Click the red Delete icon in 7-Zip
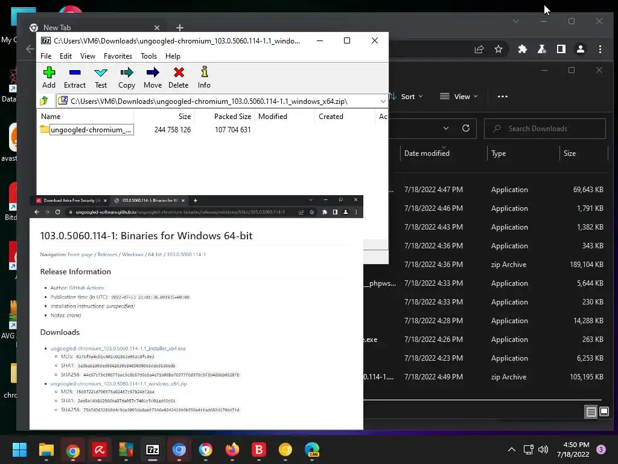Image resolution: width=618 pixels, height=464 pixels. 179,72
